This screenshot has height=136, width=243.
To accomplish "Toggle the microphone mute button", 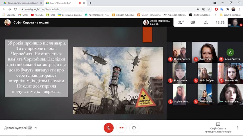I will (x=109, y=128).
